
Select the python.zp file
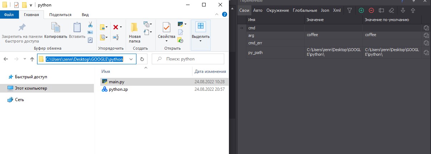(x=164, y=89)
